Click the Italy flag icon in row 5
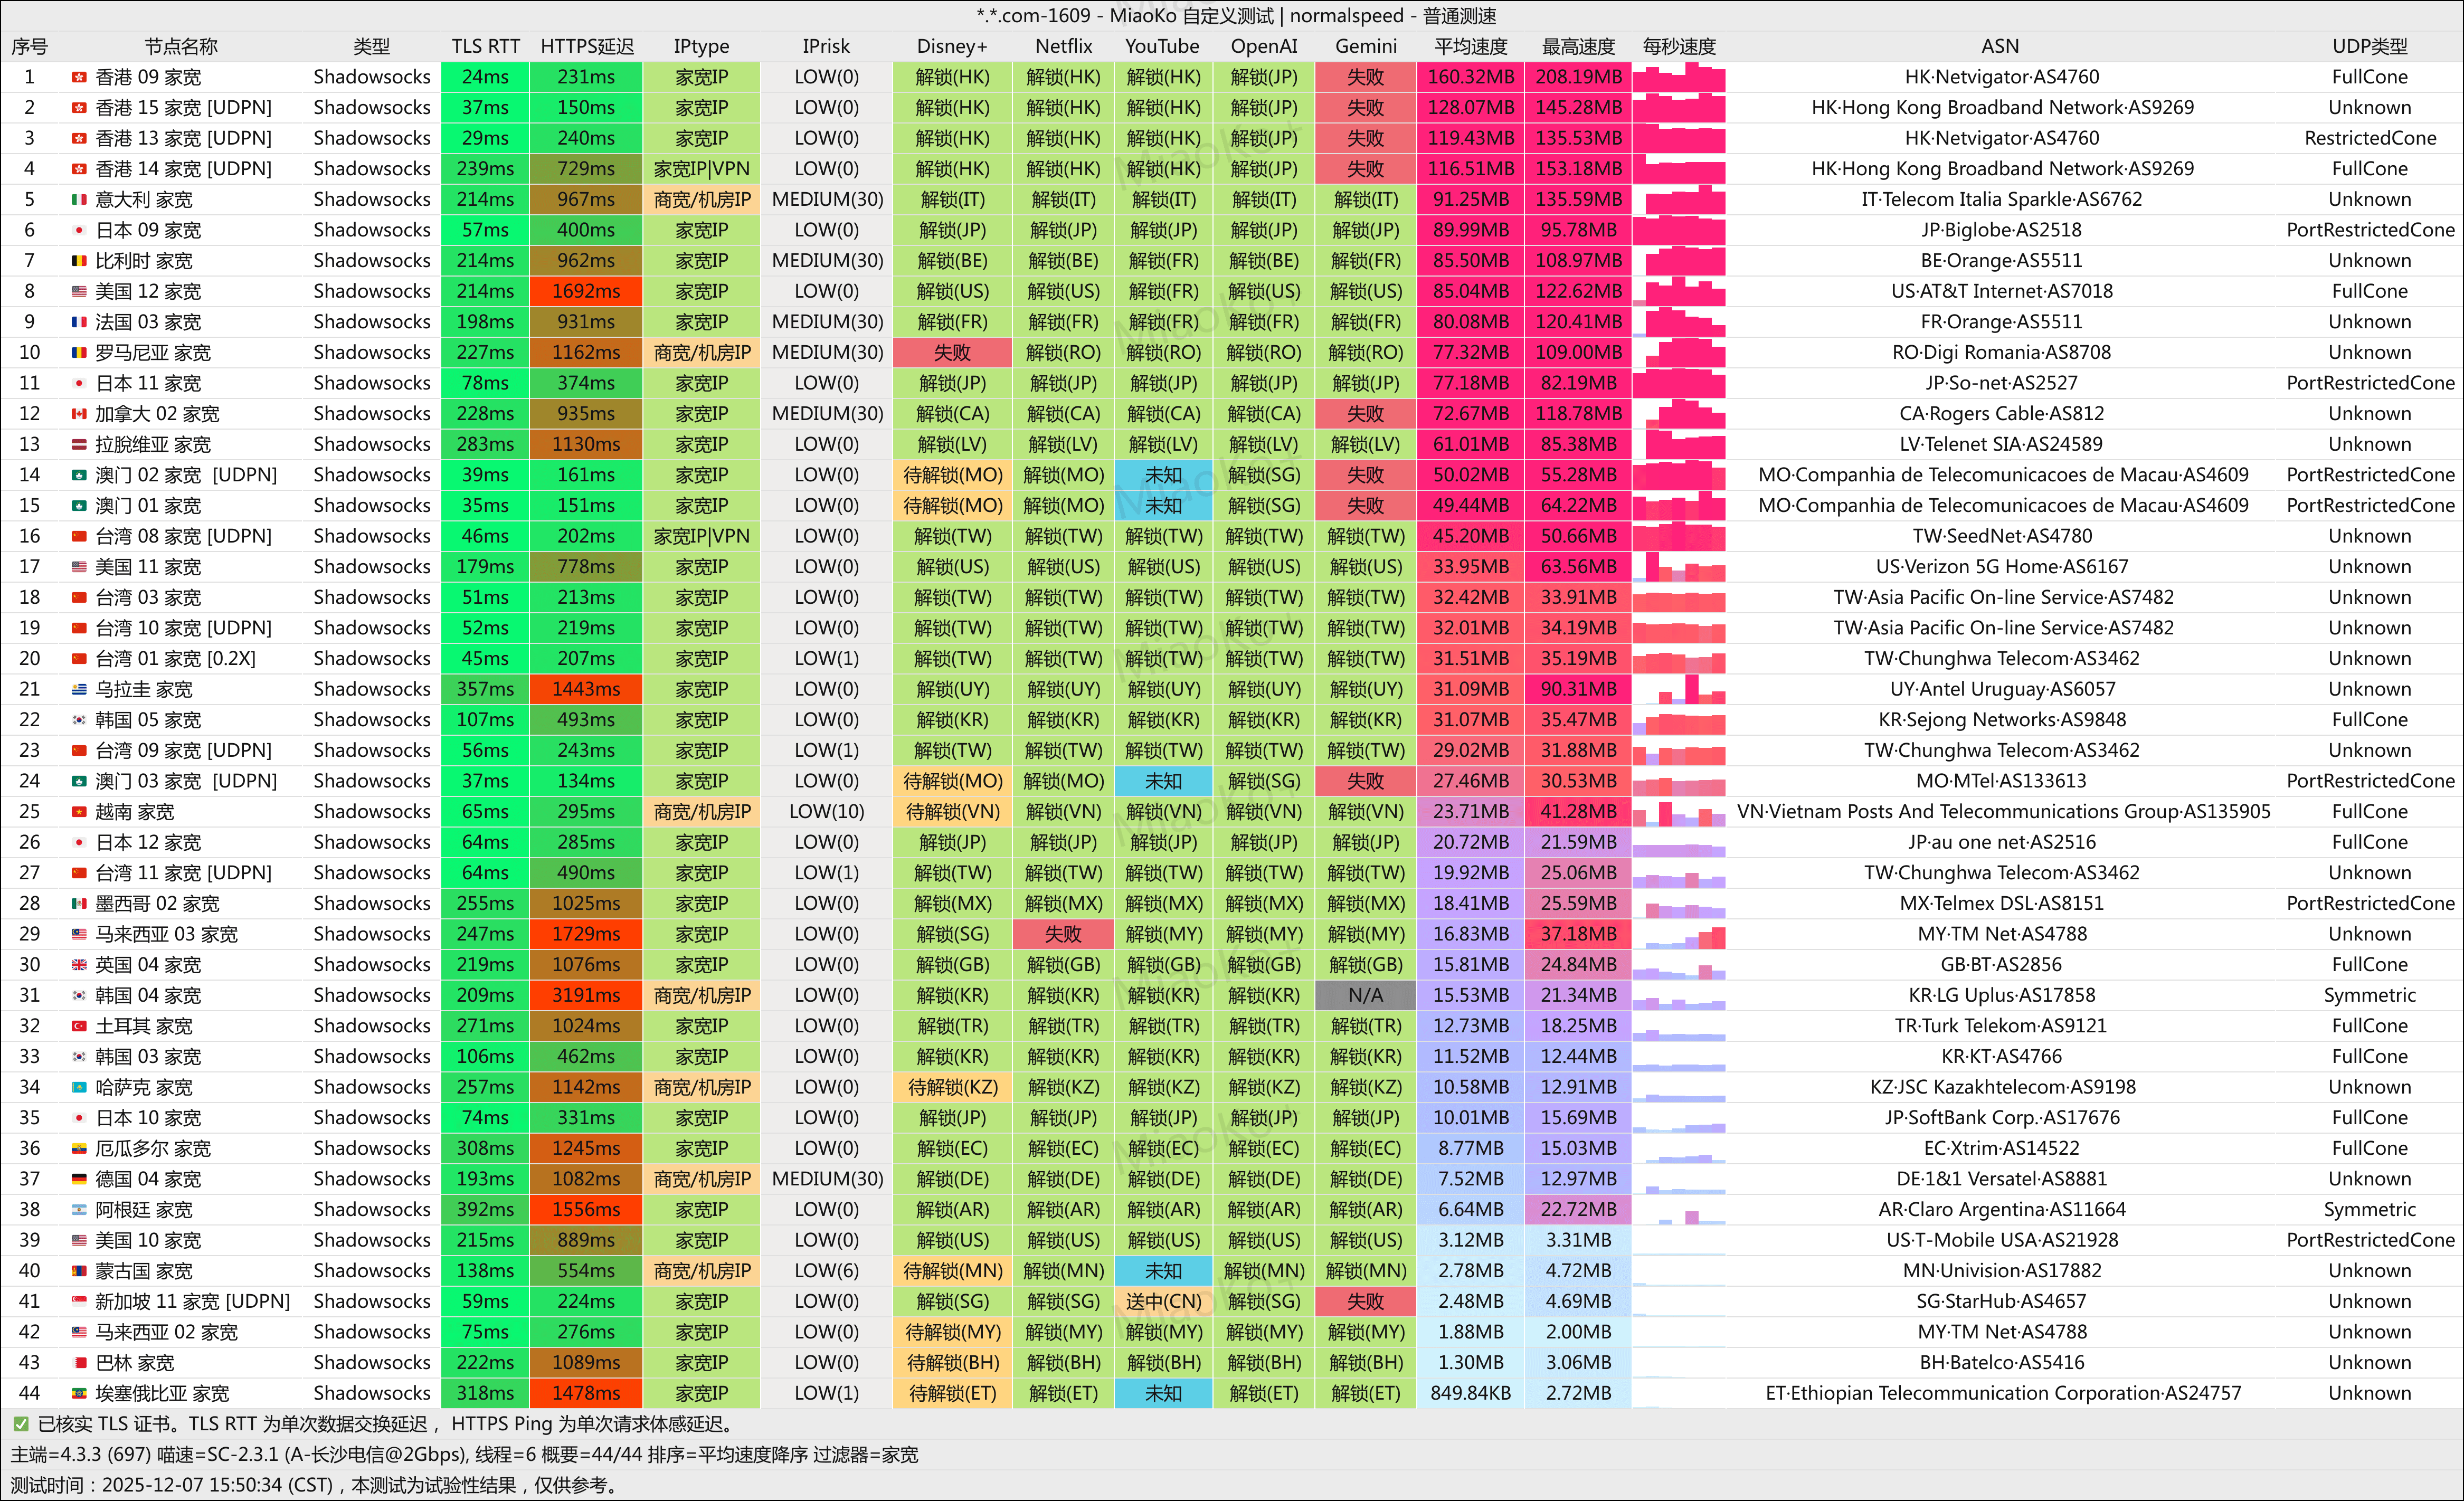Viewport: 2464px width, 1501px height. point(78,199)
